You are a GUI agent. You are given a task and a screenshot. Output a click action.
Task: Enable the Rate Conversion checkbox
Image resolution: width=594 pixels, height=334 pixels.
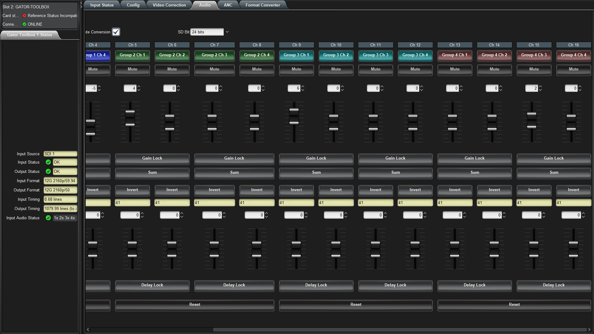tap(115, 32)
